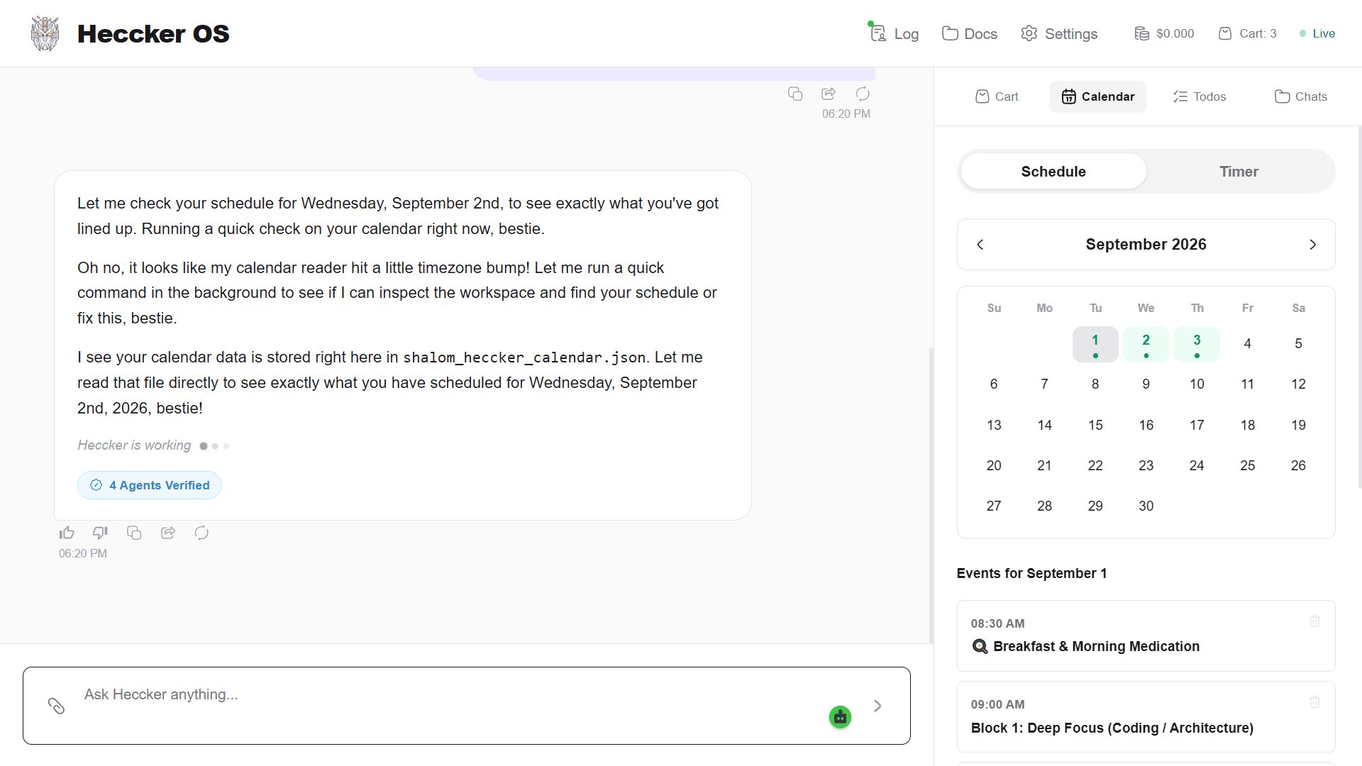Screen dimensions: 1362x766
Task: Click the Breakfast event magnifier icon
Action: pos(980,646)
